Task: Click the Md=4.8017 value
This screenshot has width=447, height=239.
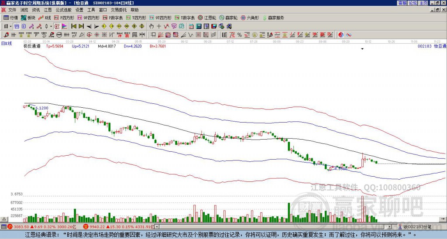Action: click(107, 46)
